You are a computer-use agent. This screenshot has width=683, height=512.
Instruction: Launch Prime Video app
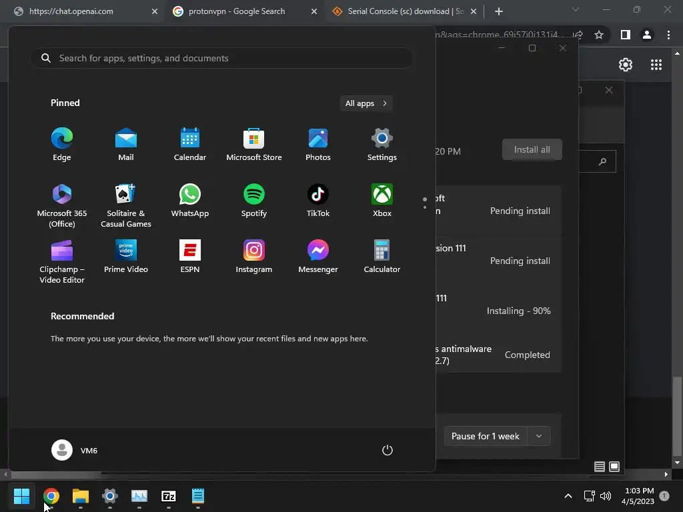(126, 257)
